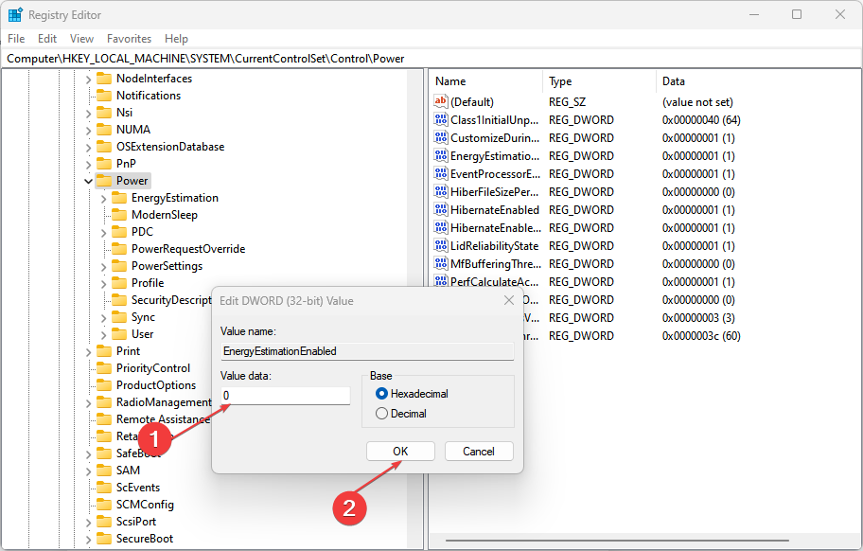Click the ModernSleep folder icon
Screen dimensions: 863x551
click(x=119, y=215)
